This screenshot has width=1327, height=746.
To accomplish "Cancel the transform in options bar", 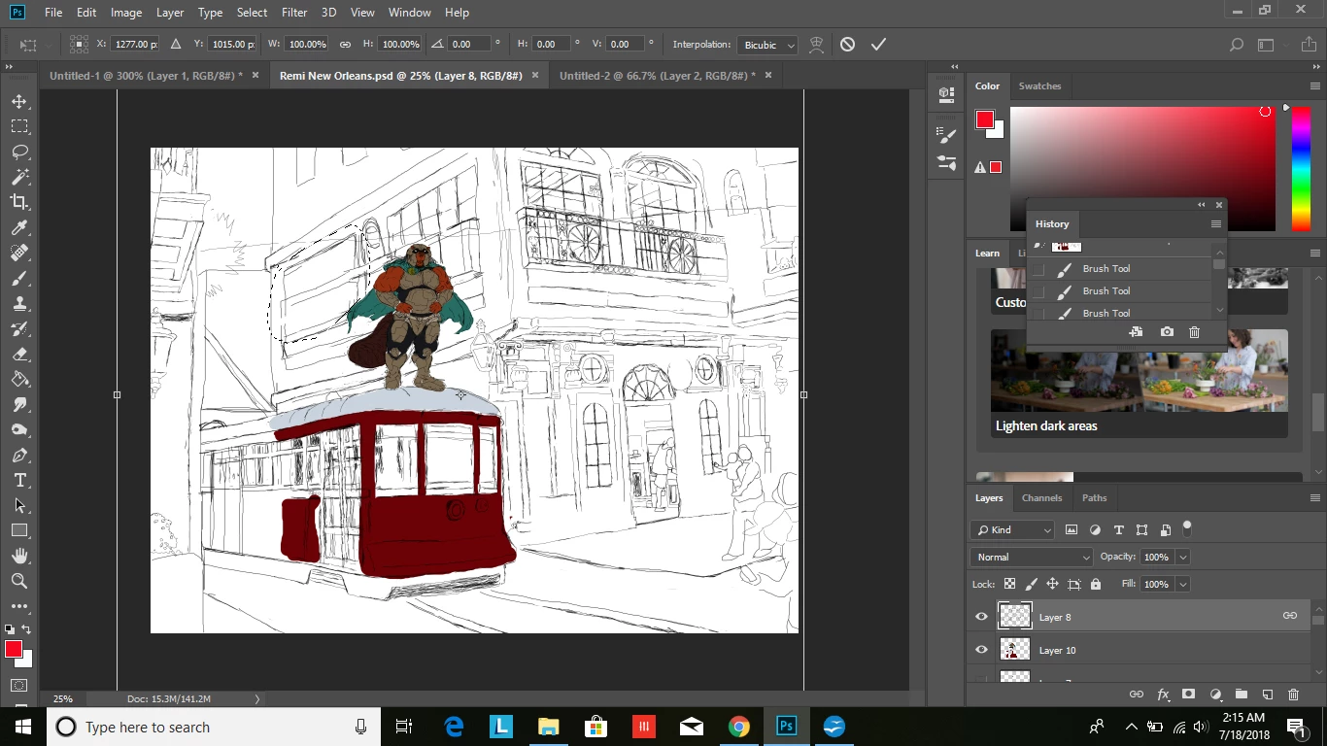I will tap(847, 45).
